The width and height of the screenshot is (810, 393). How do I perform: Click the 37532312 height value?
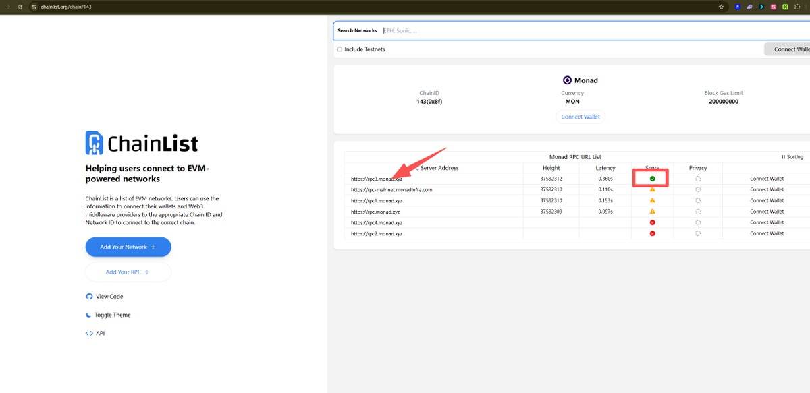tap(551, 179)
